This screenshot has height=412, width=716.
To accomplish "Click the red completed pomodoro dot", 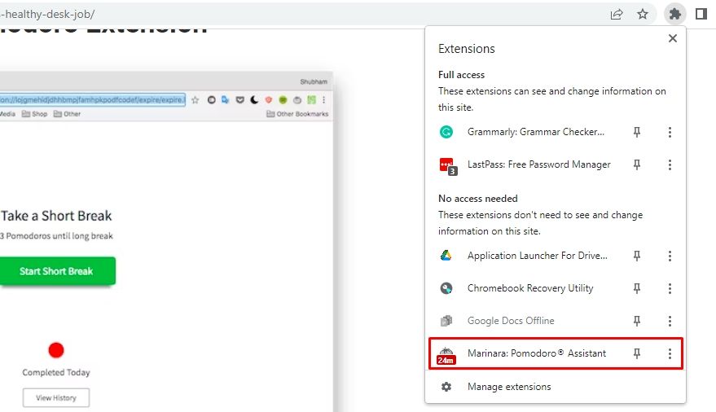I will [x=56, y=350].
